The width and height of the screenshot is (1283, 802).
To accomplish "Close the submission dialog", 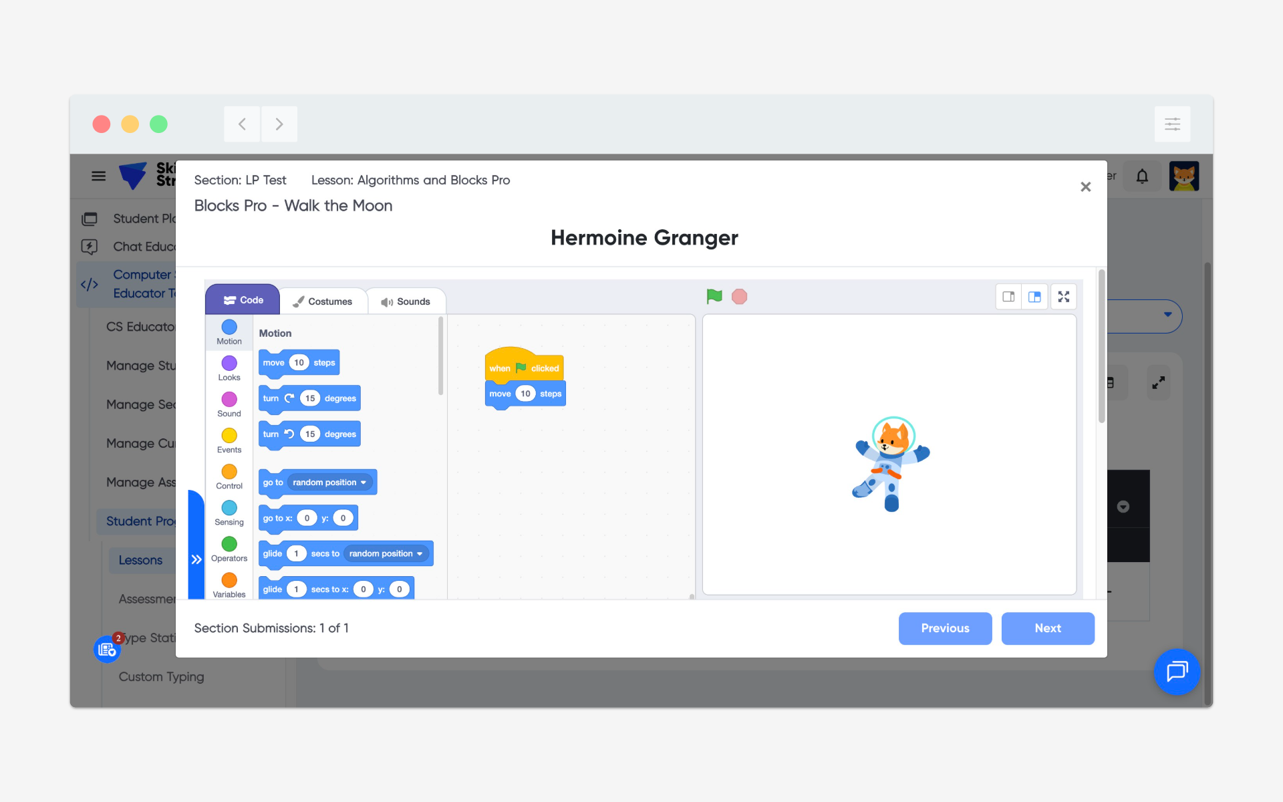I will coord(1086,186).
